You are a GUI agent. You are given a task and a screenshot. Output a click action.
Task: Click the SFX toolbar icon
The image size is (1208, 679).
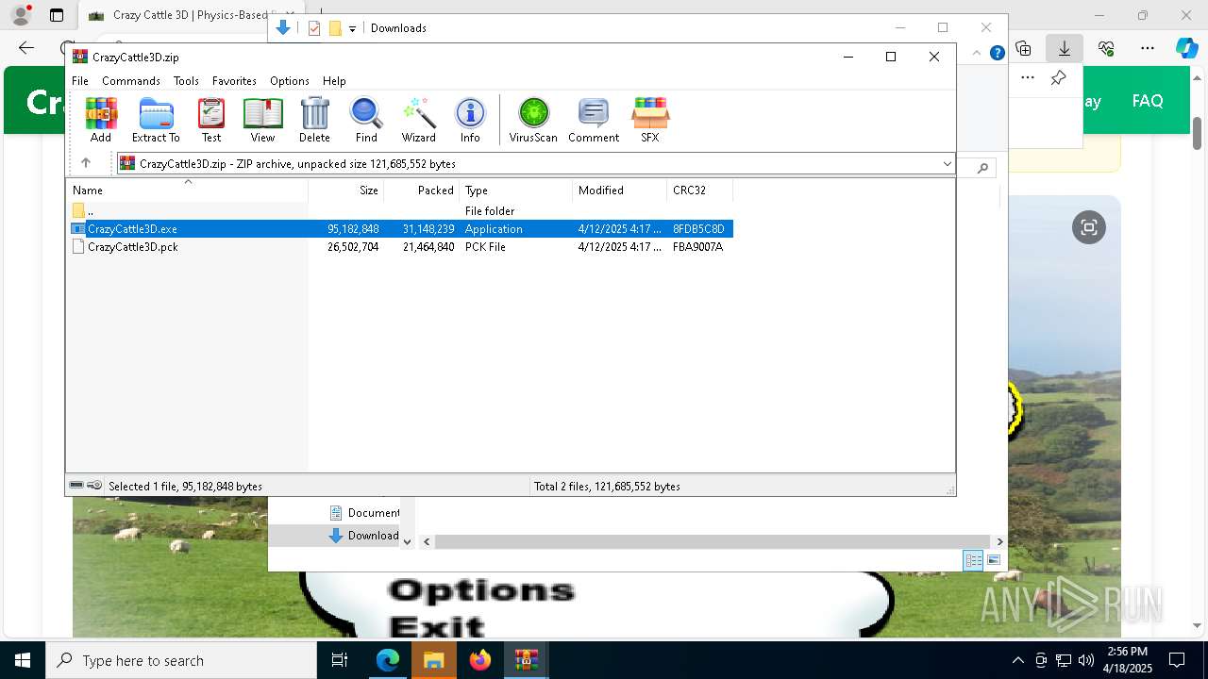[x=650, y=120]
